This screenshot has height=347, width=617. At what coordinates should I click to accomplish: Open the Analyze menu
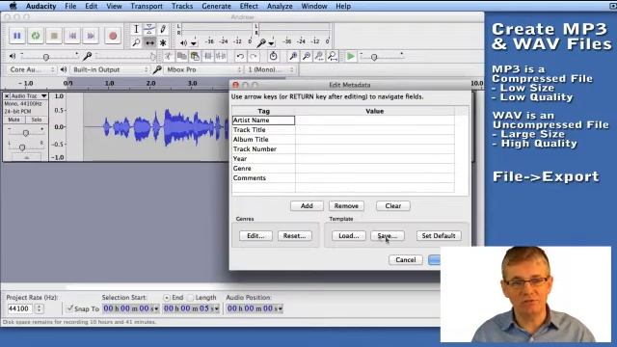tap(280, 7)
